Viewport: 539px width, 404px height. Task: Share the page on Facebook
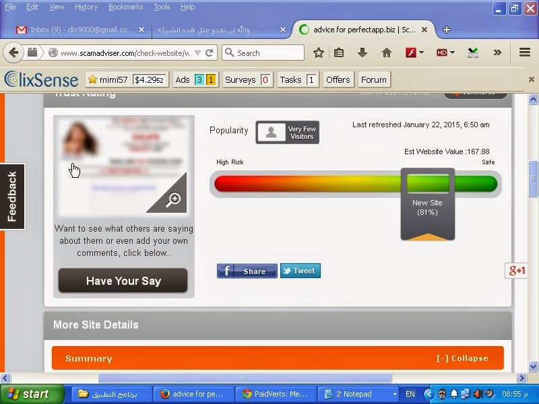point(247,271)
